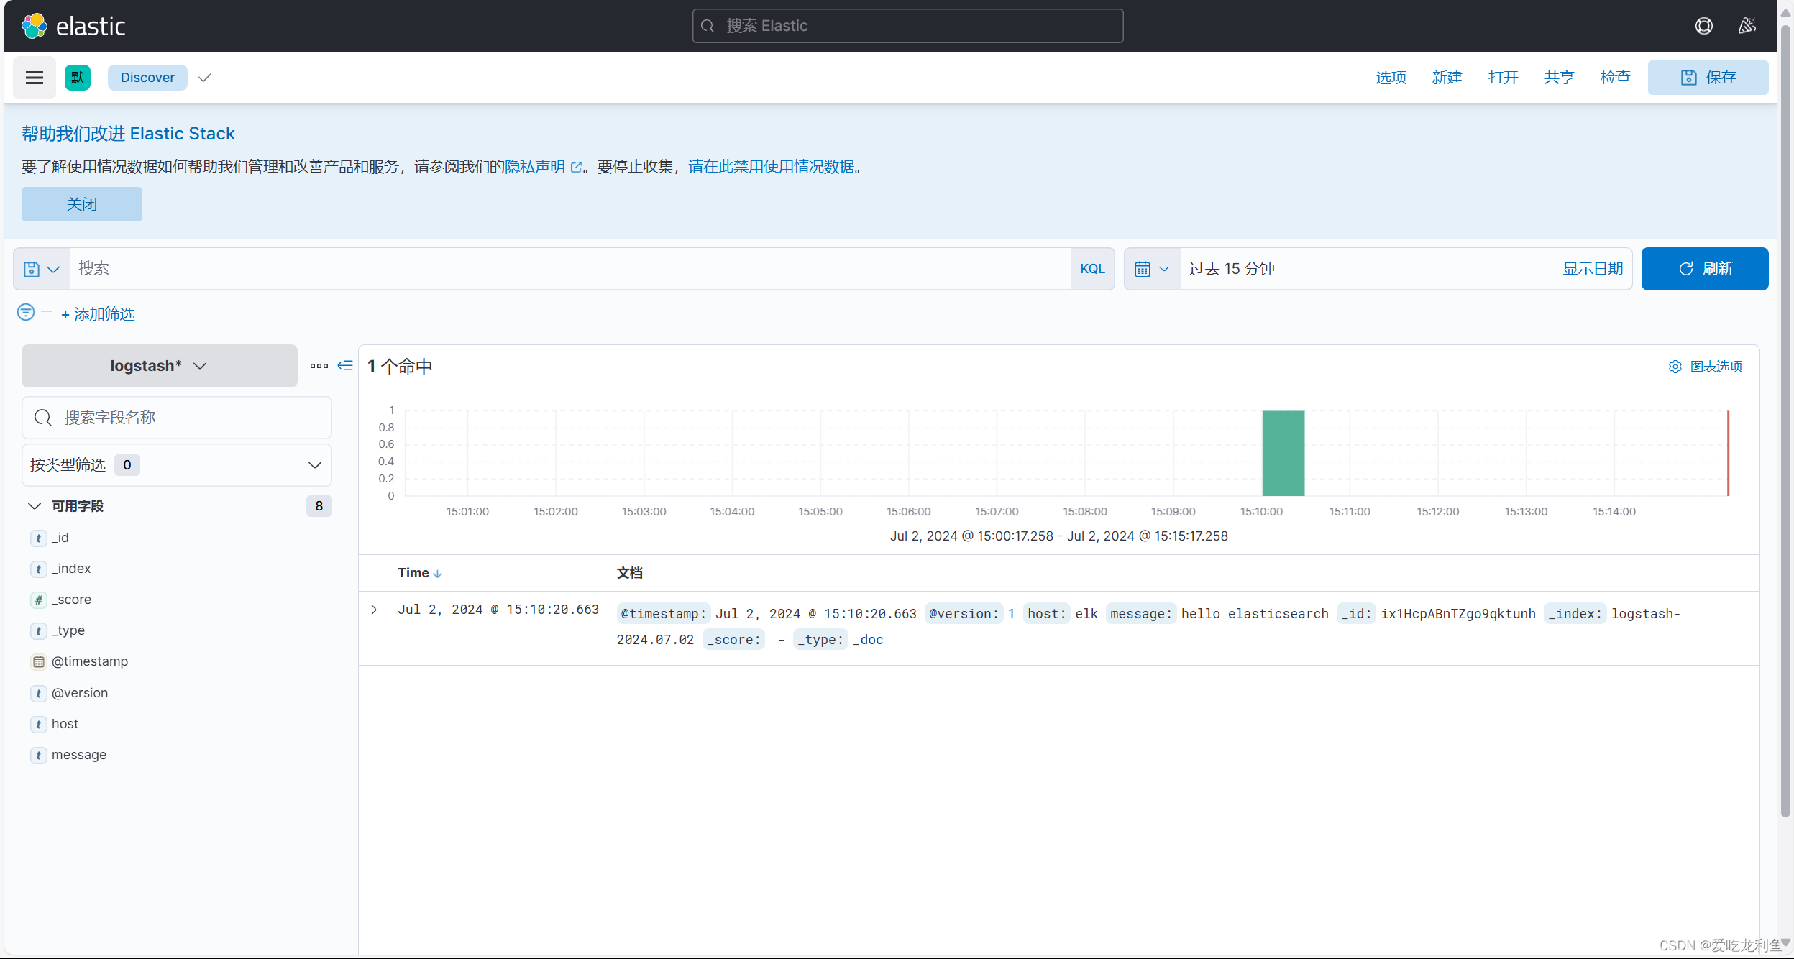The height and width of the screenshot is (959, 1794).
Task: Sort by the Time column arrow
Action: pos(437,574)
